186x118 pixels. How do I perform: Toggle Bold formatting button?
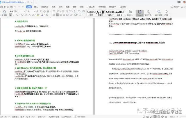tap(10, 15)
